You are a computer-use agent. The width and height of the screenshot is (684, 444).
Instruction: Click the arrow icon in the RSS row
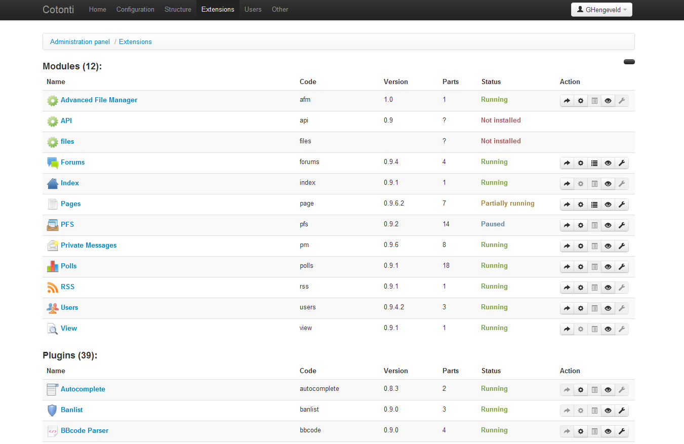point(567,288)
